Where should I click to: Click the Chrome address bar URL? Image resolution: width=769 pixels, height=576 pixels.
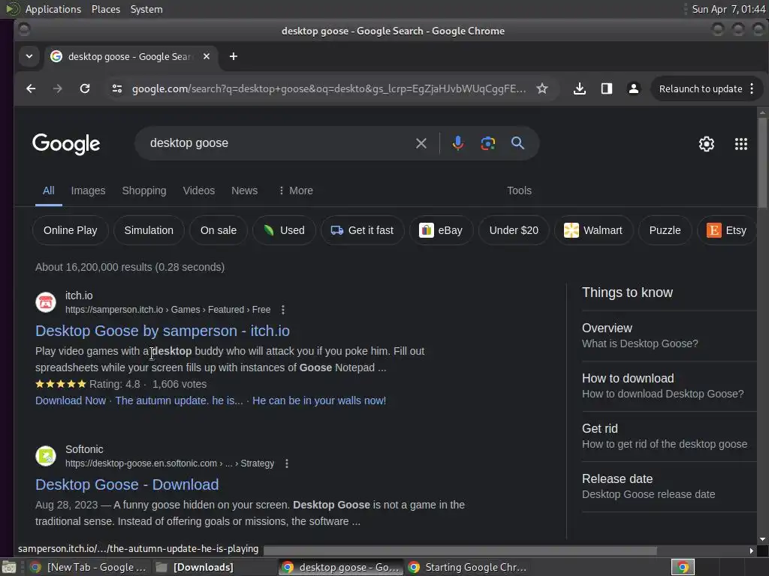(x=329, y=88)
